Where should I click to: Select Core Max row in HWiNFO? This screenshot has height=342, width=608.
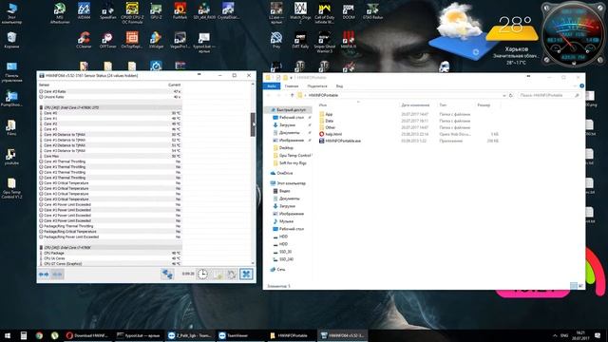(110, 156)
